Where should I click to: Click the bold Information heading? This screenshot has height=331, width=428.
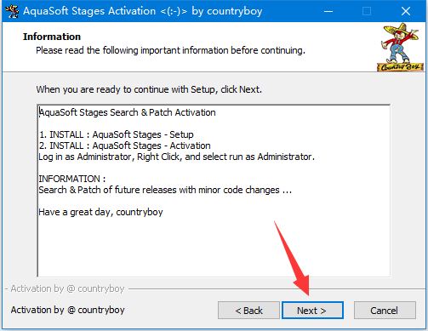pyautogui.click(x=52, y=37)
